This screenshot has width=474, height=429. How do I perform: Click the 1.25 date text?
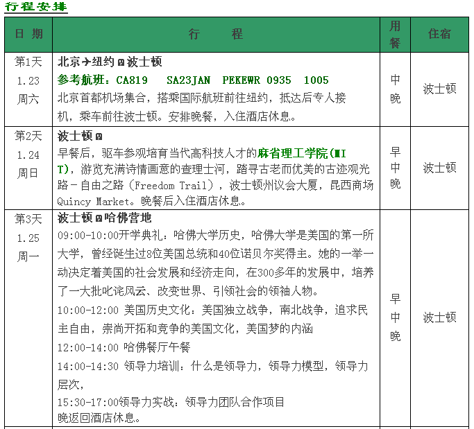click(x=28, y=238)
